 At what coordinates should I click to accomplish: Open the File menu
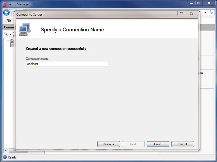pos(9,21)
